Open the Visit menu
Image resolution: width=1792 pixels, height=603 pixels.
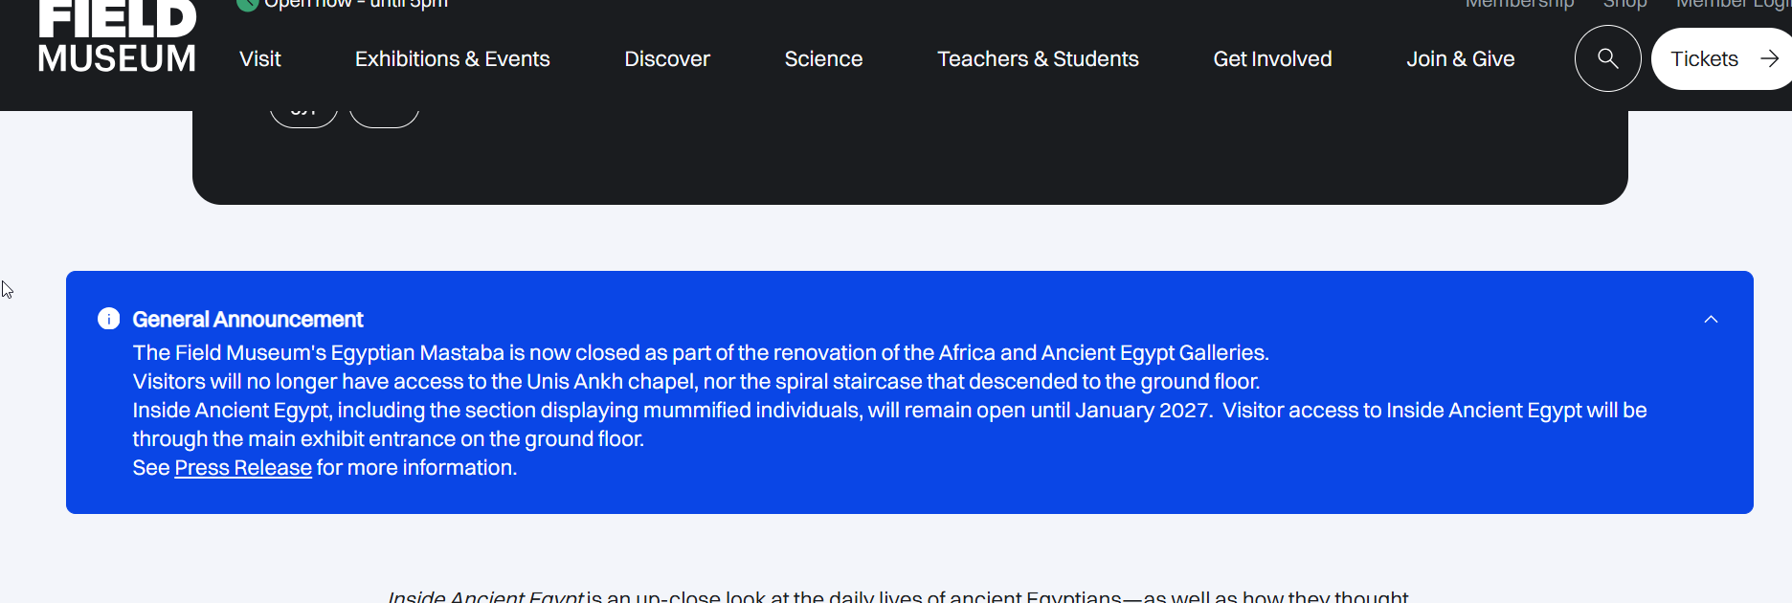(x=259, y=59)
